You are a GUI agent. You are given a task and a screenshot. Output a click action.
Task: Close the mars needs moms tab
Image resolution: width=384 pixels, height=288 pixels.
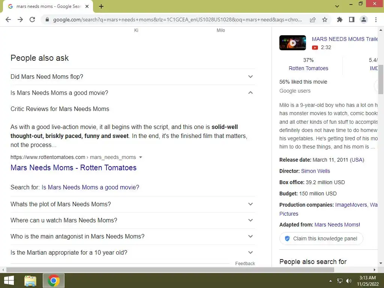(87, 6)
